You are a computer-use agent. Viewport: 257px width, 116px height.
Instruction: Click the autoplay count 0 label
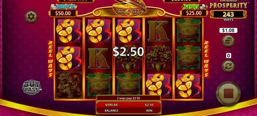point(228,56)
